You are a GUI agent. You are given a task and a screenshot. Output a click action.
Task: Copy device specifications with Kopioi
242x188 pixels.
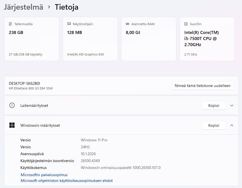click(x=214, y=105)
